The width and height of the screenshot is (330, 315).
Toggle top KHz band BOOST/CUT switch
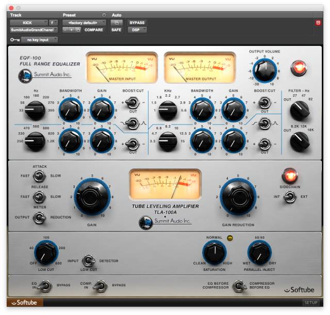[265, 103]
